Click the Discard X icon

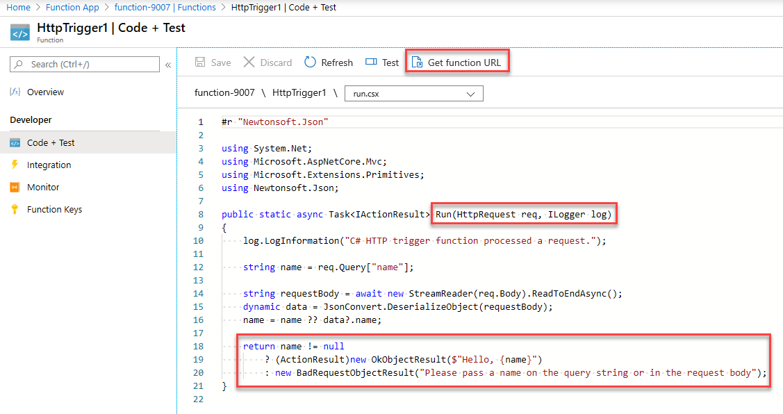pyautogui.click(x=249, y=62)
